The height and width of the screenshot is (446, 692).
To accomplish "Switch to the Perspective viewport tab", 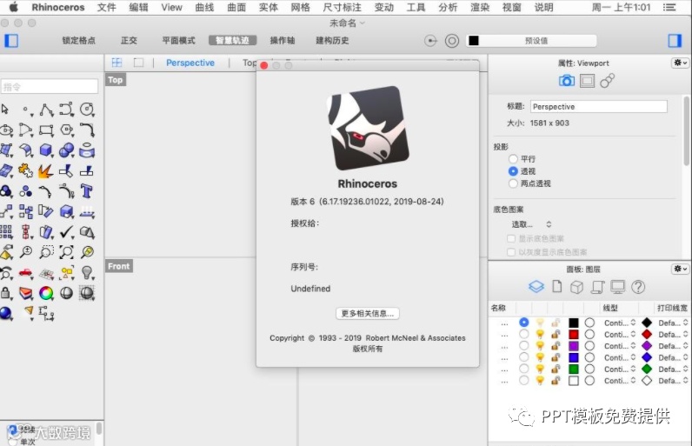I will [x=190, y=63].
